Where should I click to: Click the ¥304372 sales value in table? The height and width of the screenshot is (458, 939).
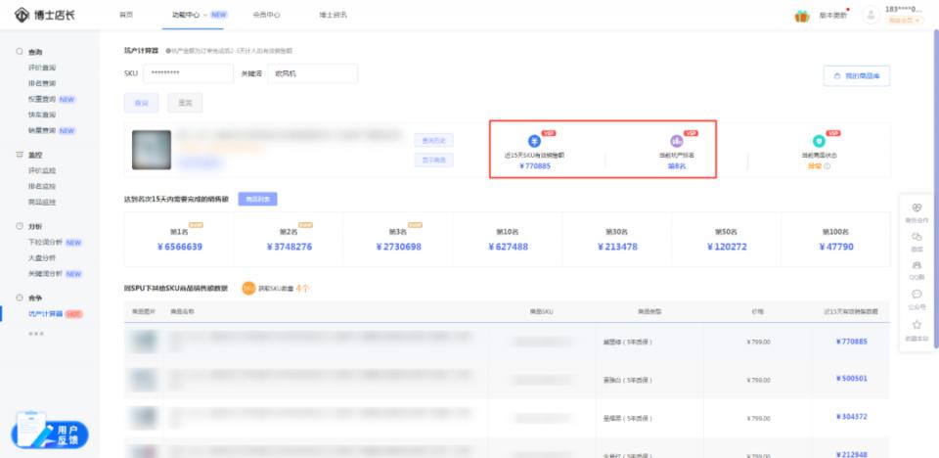(x=852, y=417)
